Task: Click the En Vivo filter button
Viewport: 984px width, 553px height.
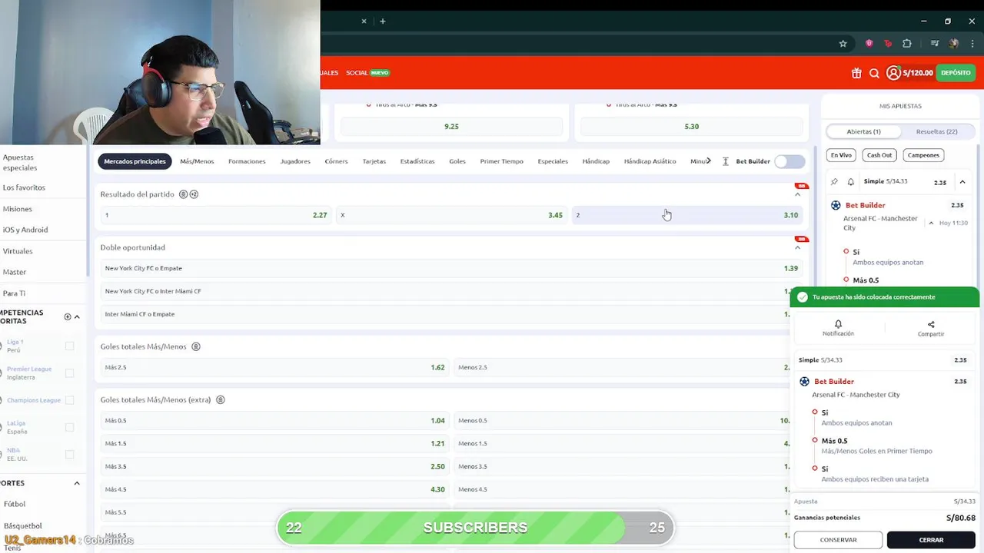Action: [x=840, y=155]
